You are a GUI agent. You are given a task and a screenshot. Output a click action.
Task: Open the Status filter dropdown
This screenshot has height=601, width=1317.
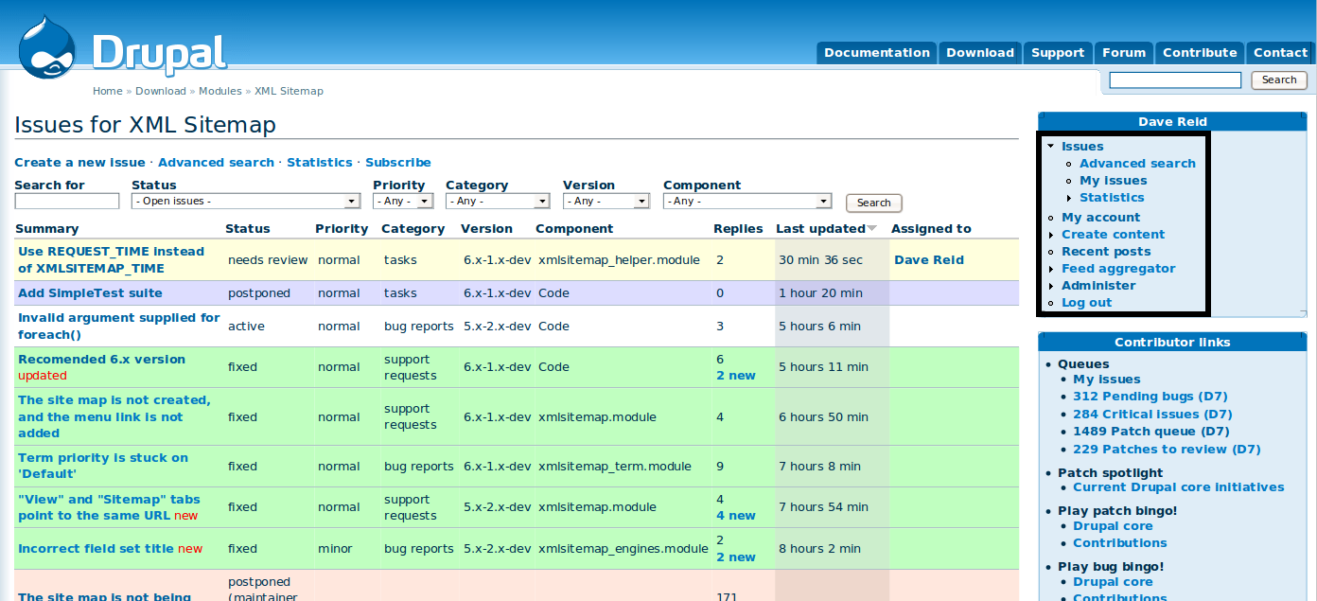pos(246,202)
